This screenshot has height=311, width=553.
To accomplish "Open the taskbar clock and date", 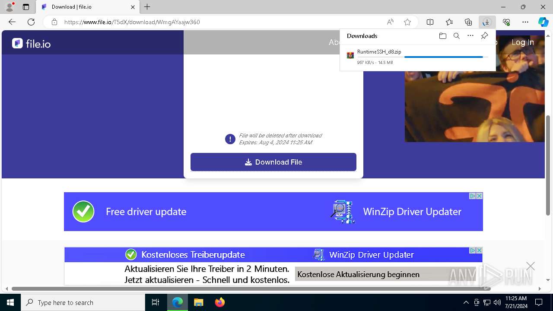I will (515, 302).
